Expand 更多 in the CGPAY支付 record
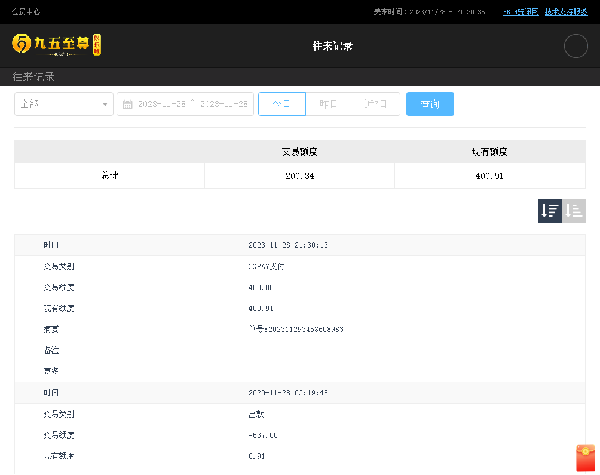The height and width of the screenshot is (475, 600). pos(51,371)
